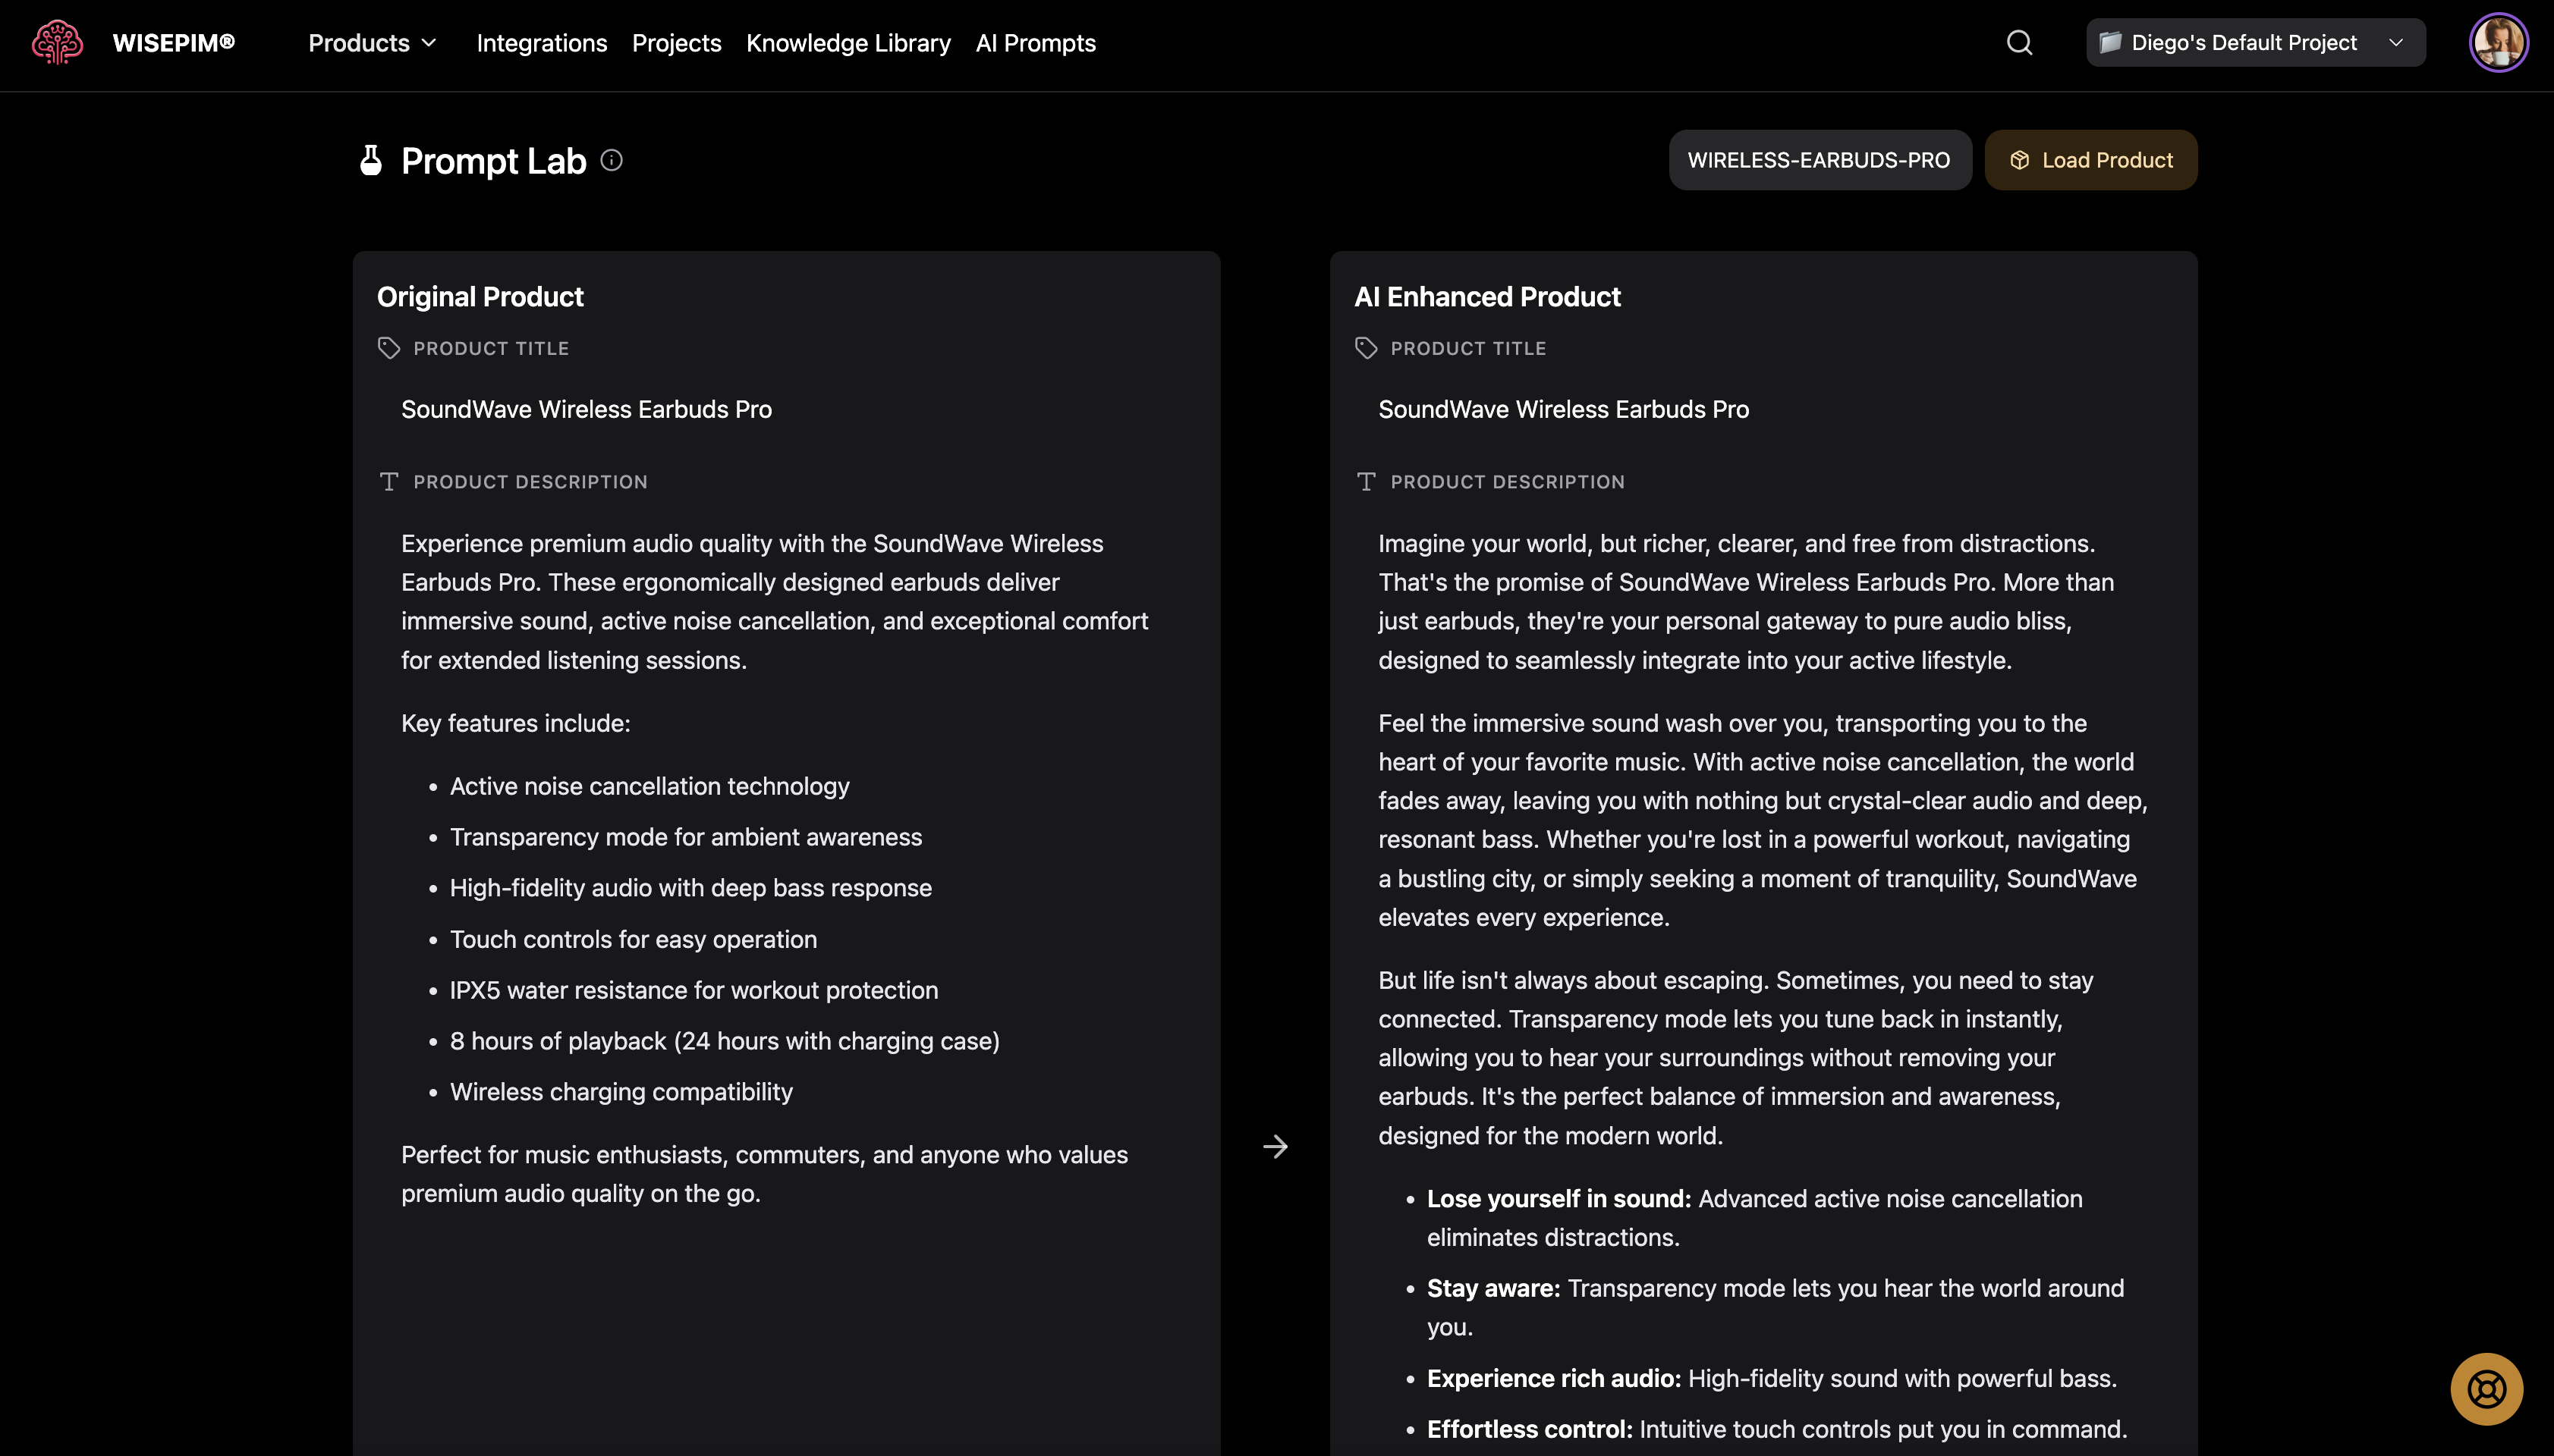This screenshot has width=2554, height=1456.
Task: Click the tag icon beside Original Product Title
Action: coord(389,348)
